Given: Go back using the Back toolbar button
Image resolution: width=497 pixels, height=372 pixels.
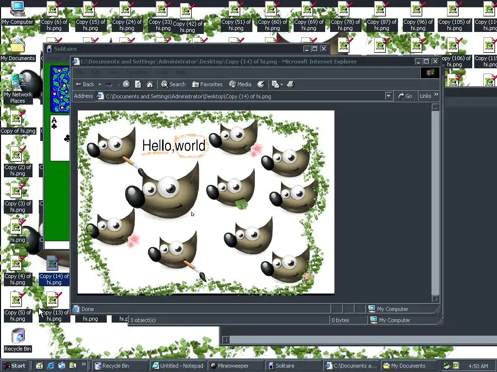Looking at the screenshot, I should click(85, 84).
